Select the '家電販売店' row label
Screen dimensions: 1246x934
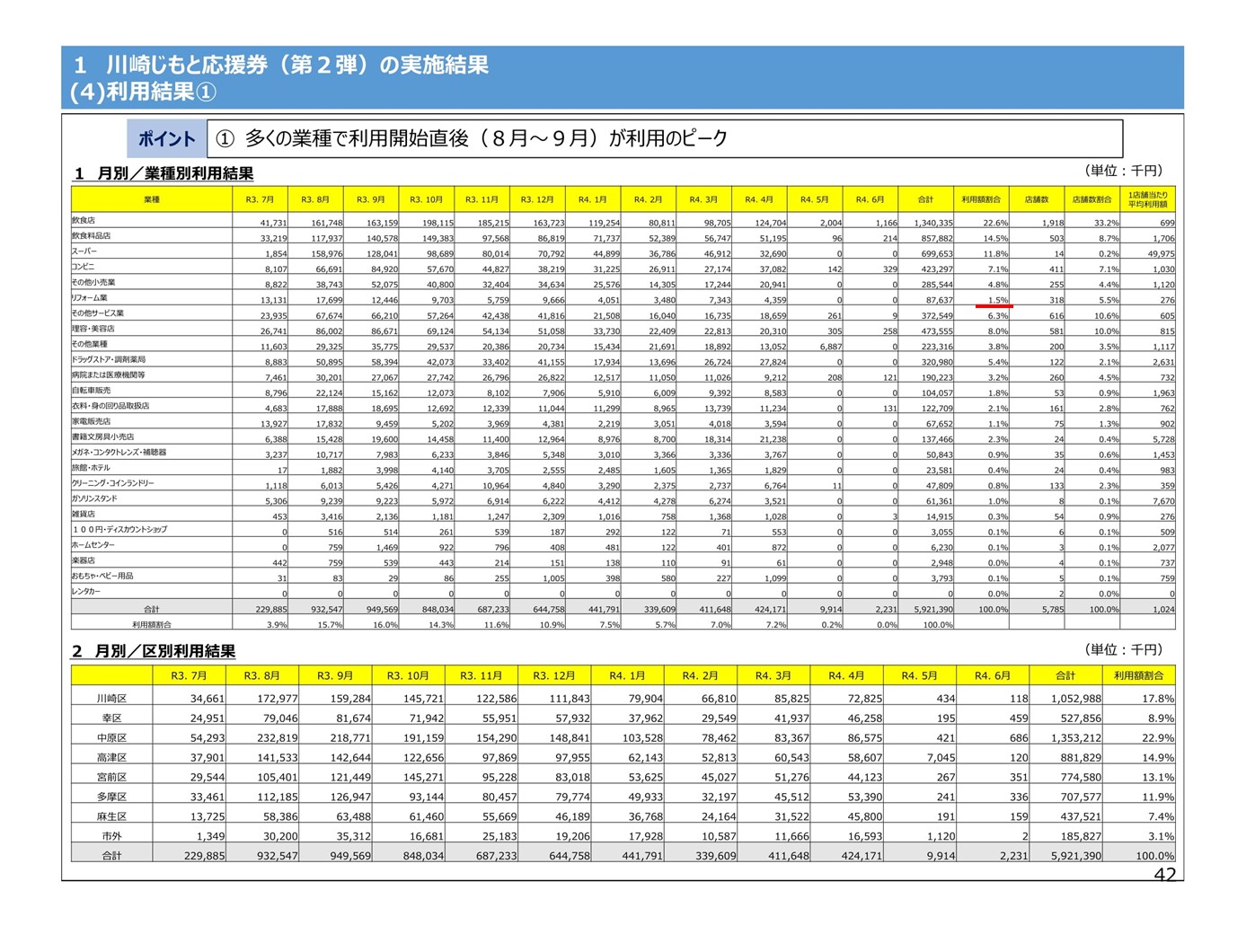click(x=92, y=421)
